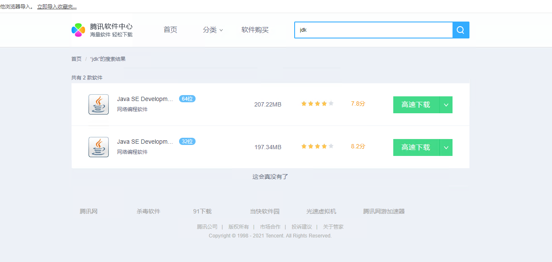Click the 市场合作 footer link
The image size is (552, 262).
click(x=270, y=227)
